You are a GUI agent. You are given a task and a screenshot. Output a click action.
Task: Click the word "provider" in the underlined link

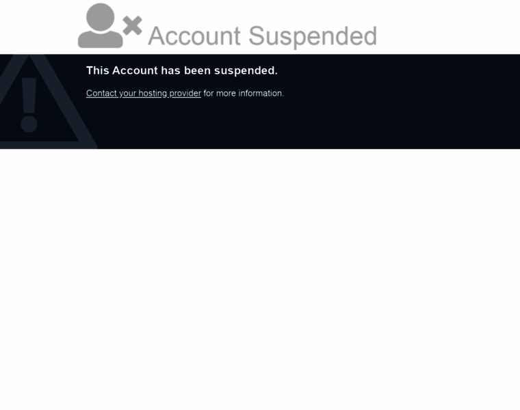[x=185, y=94]
